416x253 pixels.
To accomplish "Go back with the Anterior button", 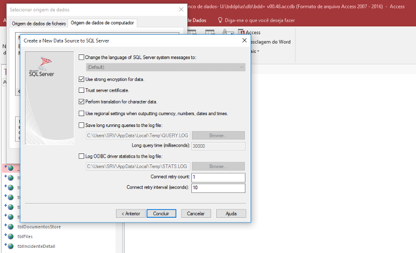I will click(131, 214).
